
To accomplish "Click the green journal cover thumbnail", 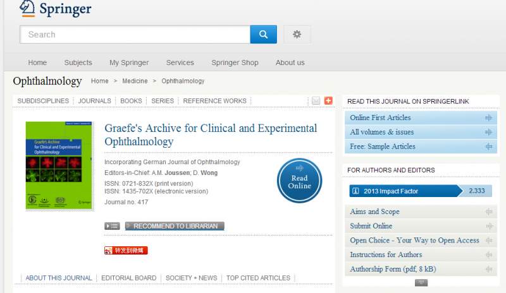I will coord(59,165).
